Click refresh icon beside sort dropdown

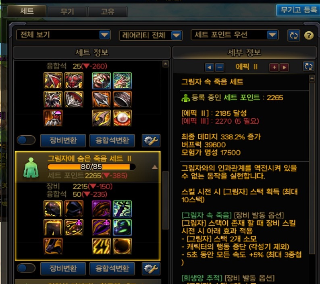point(294,36)
